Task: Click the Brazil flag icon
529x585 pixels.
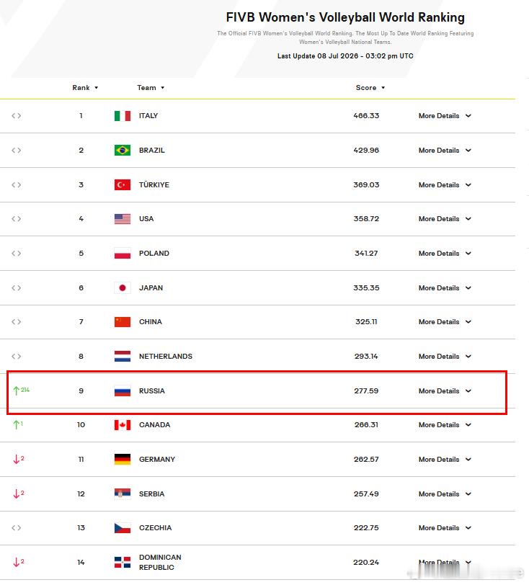Action: pos(123,151)
